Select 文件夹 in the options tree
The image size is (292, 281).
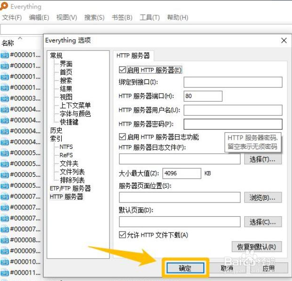(69, 163)
